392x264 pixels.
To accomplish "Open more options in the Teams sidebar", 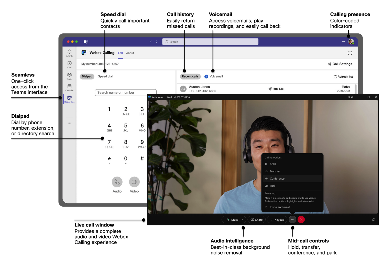I will coord(69,123).
